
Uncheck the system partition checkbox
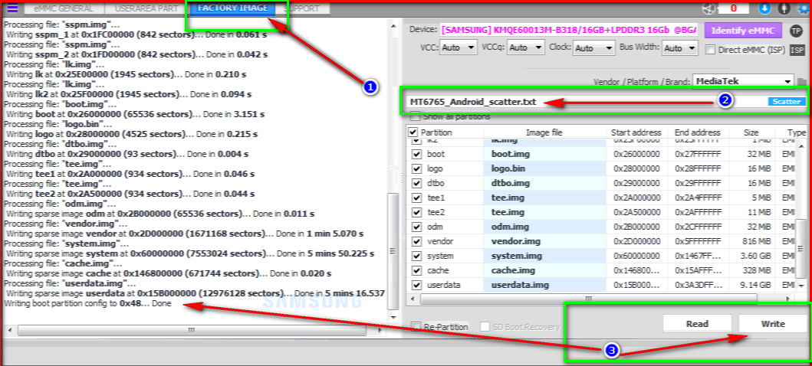click(416, 257)
